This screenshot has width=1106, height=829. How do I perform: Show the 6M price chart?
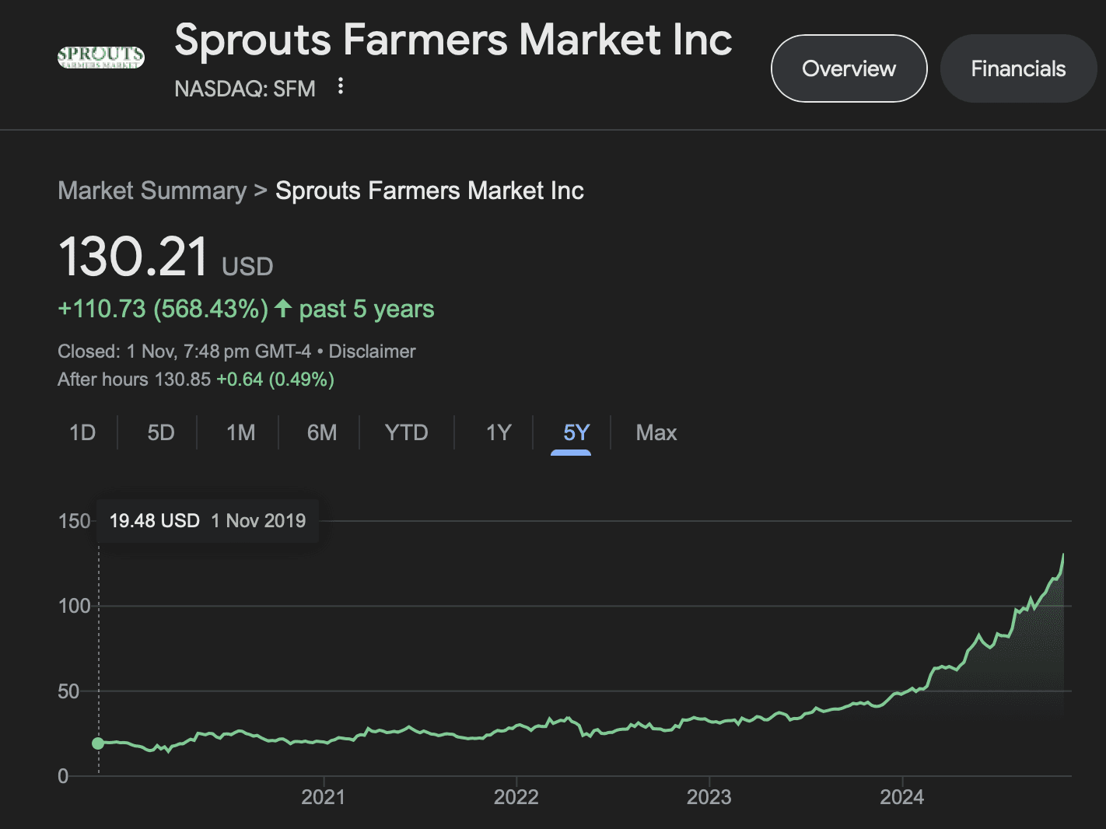pyautogui.click(x=322, y=432)
